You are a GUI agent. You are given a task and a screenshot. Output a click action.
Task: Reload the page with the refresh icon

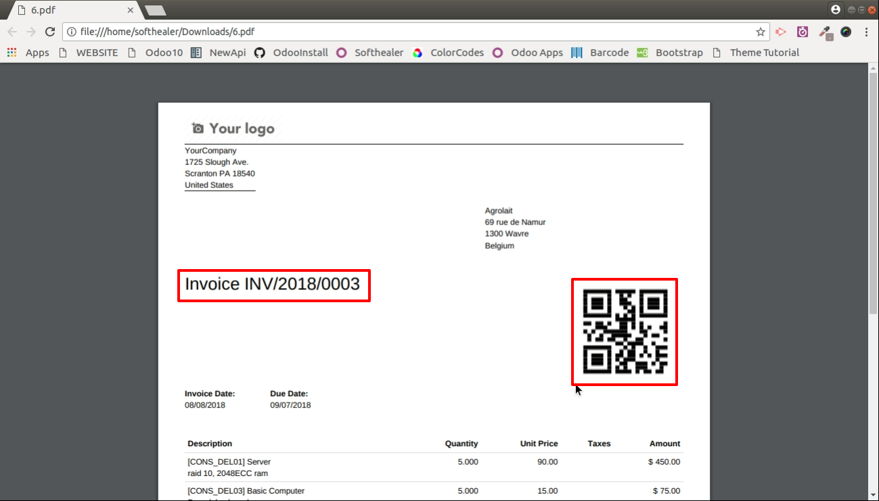49,32
